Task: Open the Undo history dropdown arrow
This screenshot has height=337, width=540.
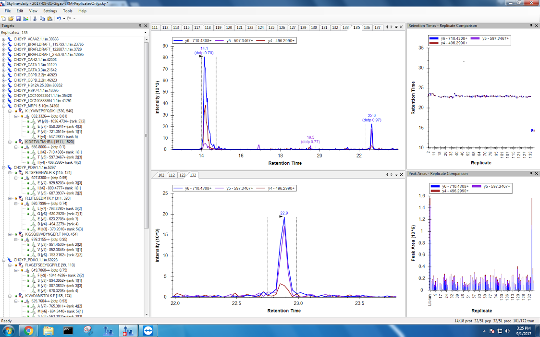Action: pos(63,19)
